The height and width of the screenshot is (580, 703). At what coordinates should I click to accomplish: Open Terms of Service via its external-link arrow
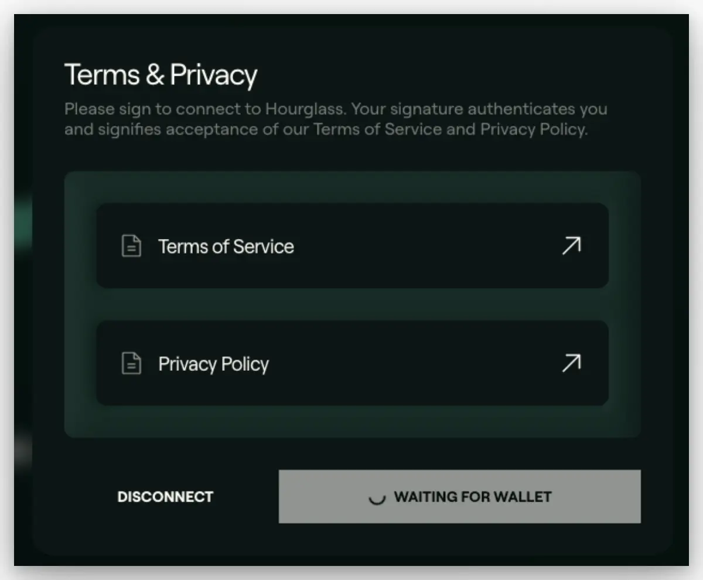[571, 246]
